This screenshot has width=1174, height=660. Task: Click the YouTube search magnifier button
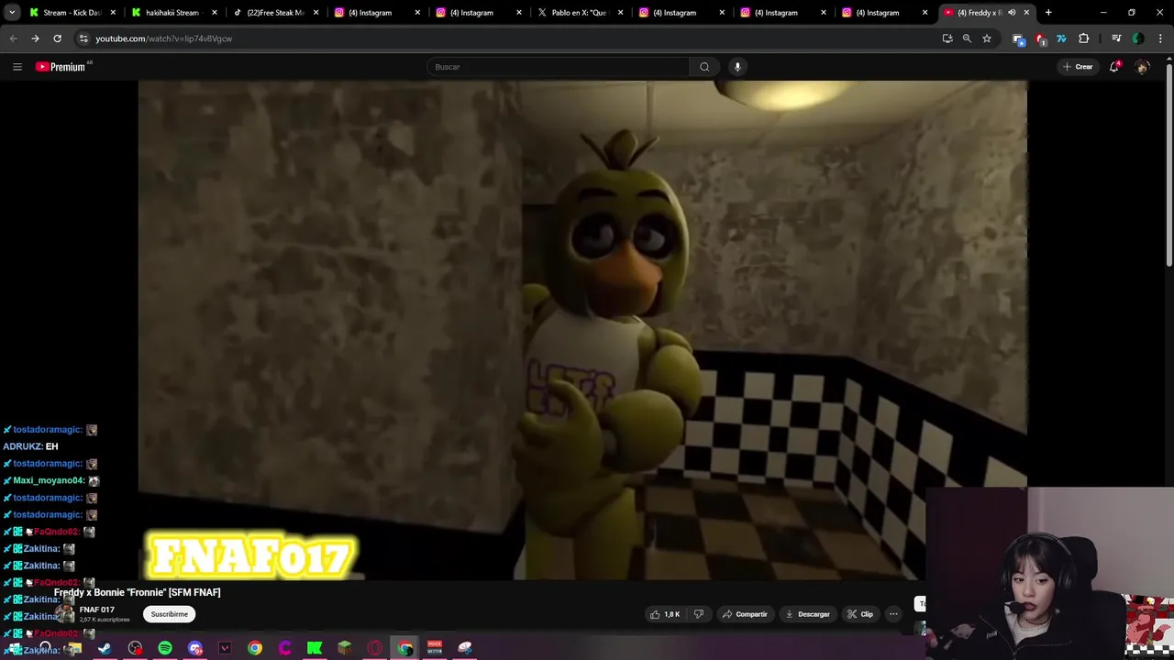(x=704, y=67)
